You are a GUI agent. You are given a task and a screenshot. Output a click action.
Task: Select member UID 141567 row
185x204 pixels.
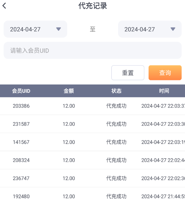pyautogui.click(x=21, y=142)
